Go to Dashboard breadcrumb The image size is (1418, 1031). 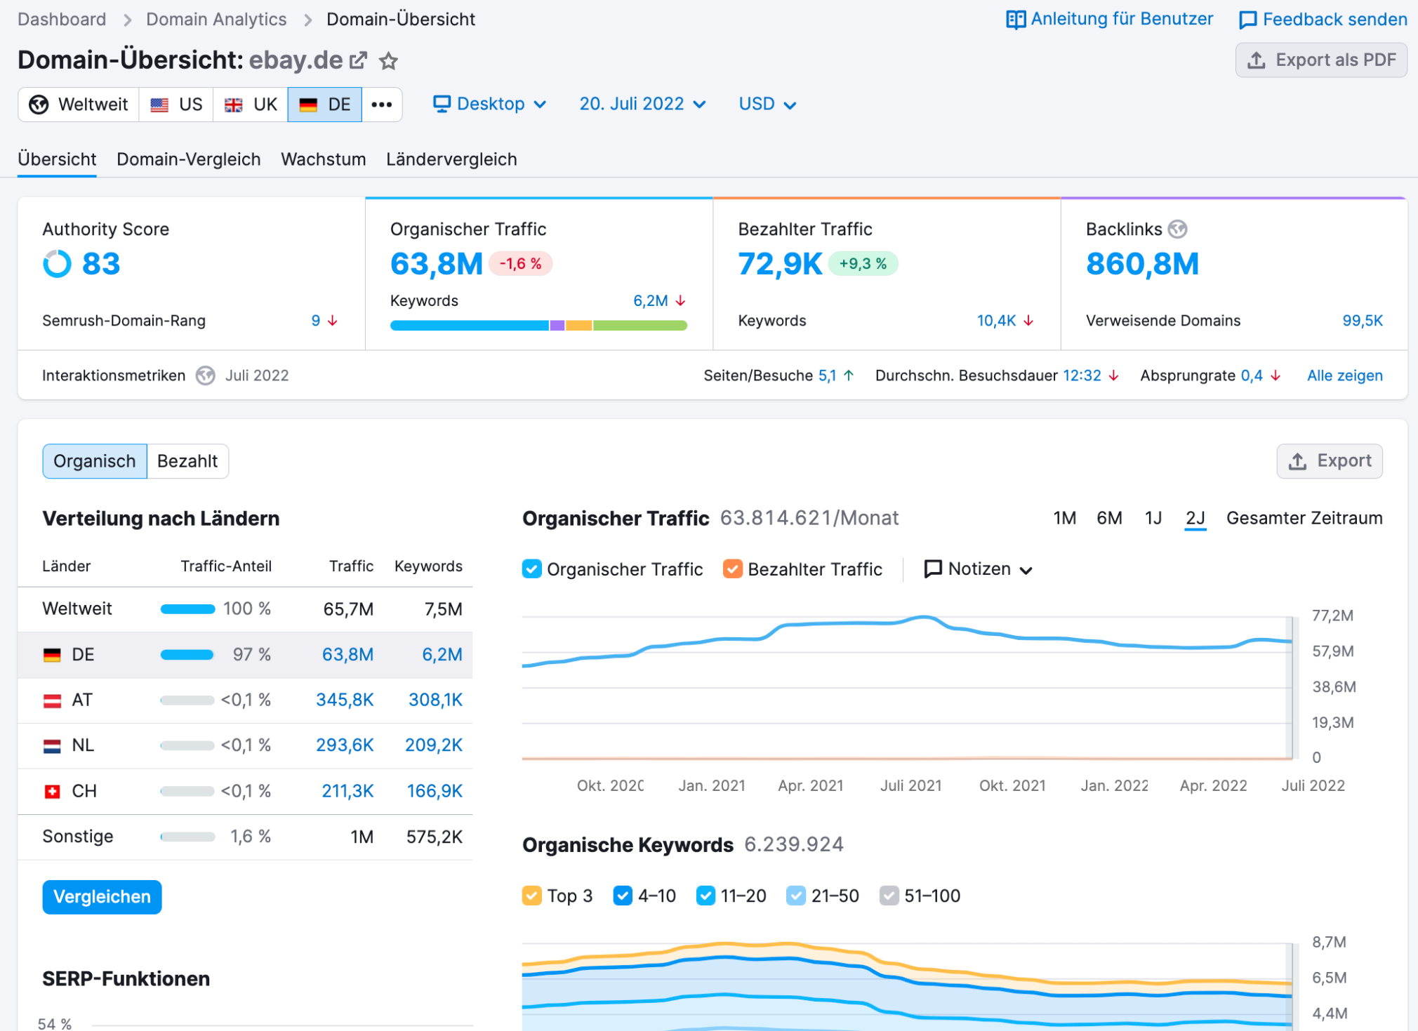pos(62,19)
